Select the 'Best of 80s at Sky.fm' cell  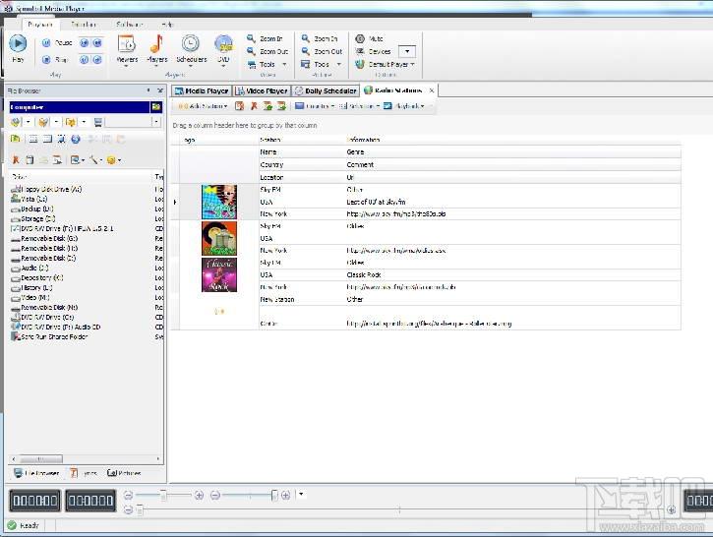(376, 202)
